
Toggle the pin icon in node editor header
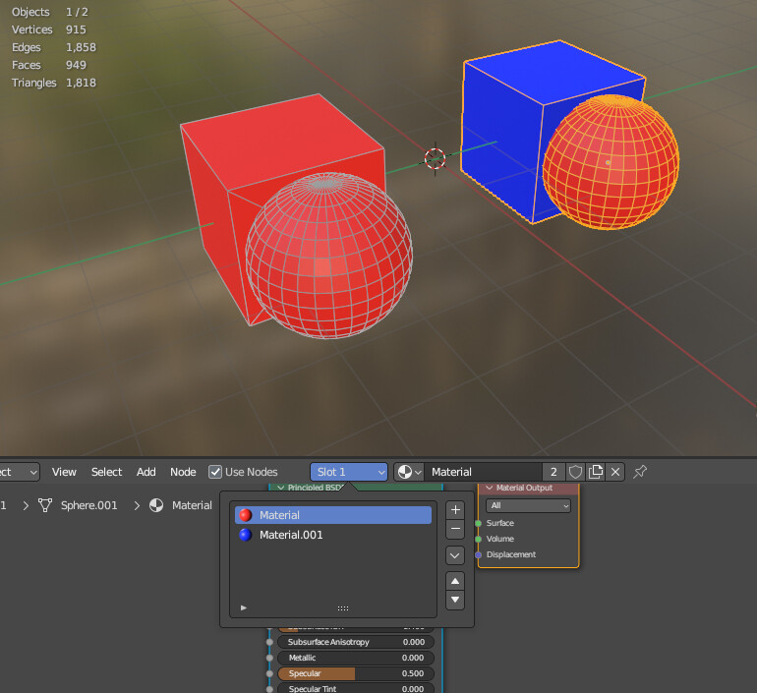tap(640, 472)
